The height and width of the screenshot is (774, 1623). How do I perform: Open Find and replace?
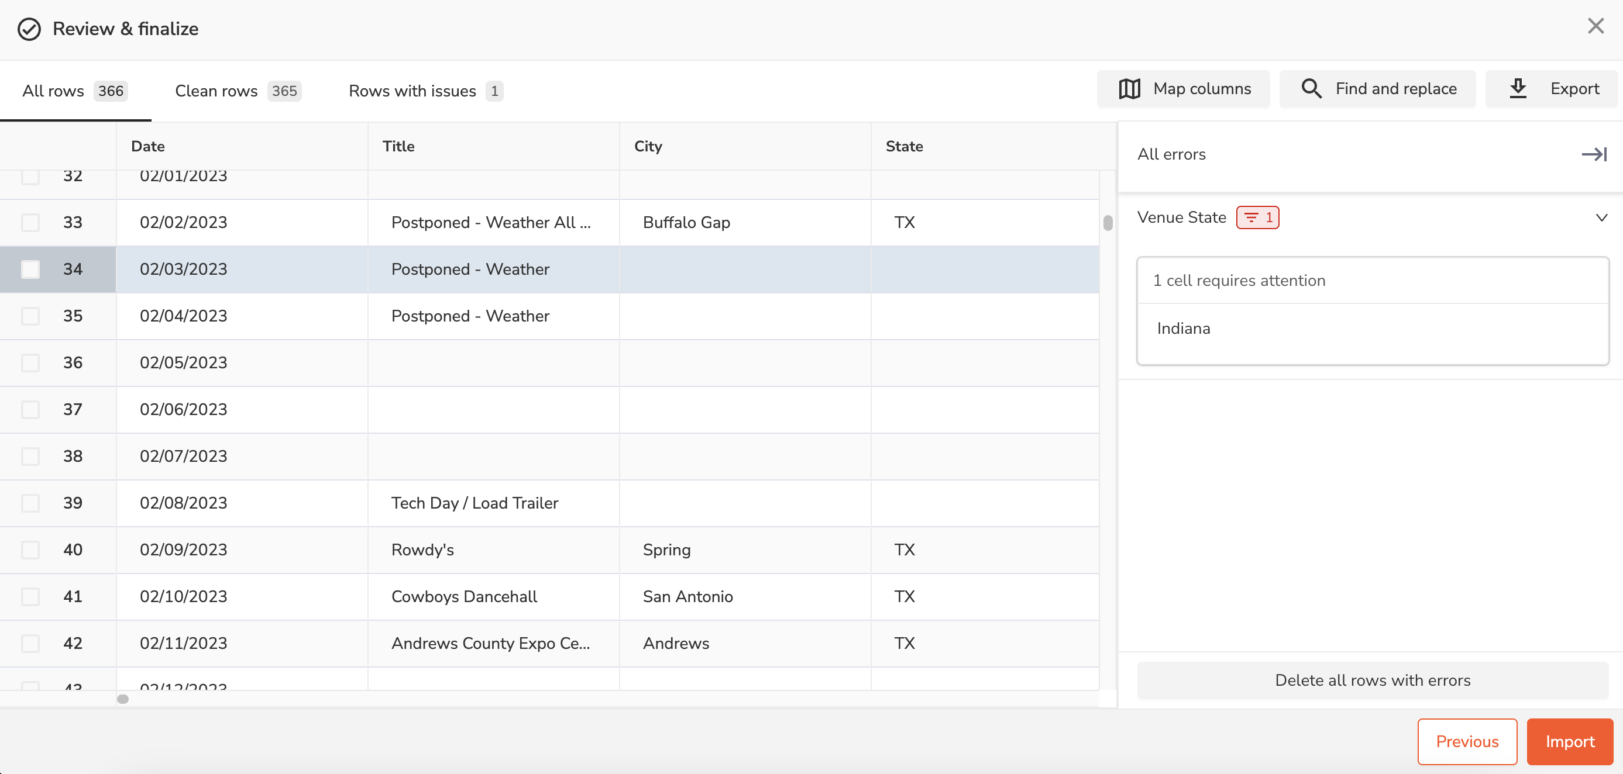[1377, 89]
